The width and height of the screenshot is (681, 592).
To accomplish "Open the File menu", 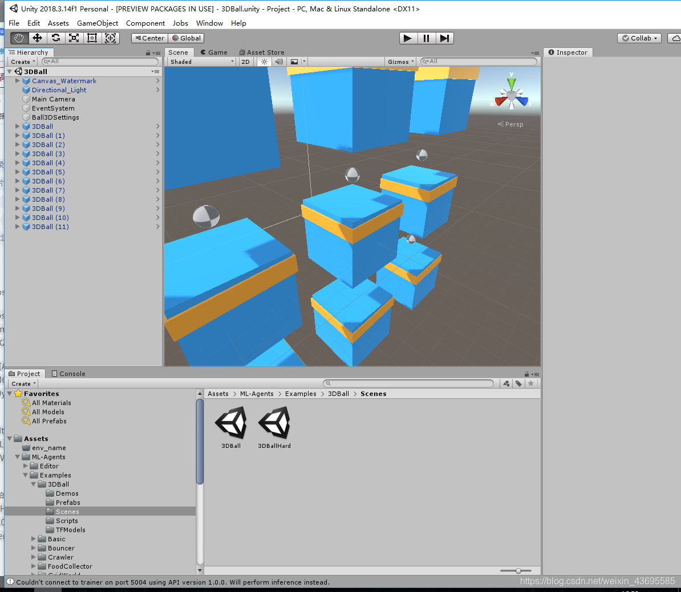I will pos(14,23).
